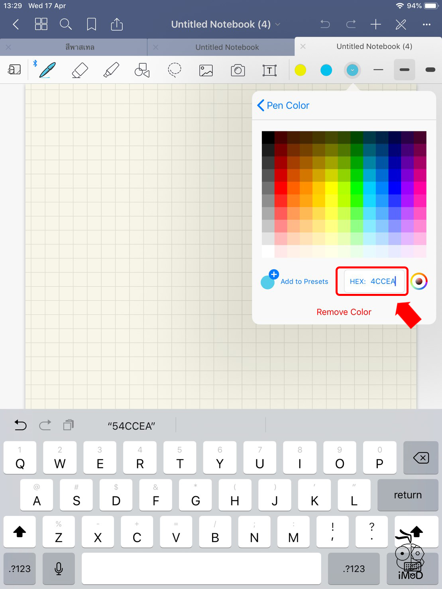The height and width of the screenshot is (589, 442).
Task: Select the Pen tool
Action: pos(47,70)
